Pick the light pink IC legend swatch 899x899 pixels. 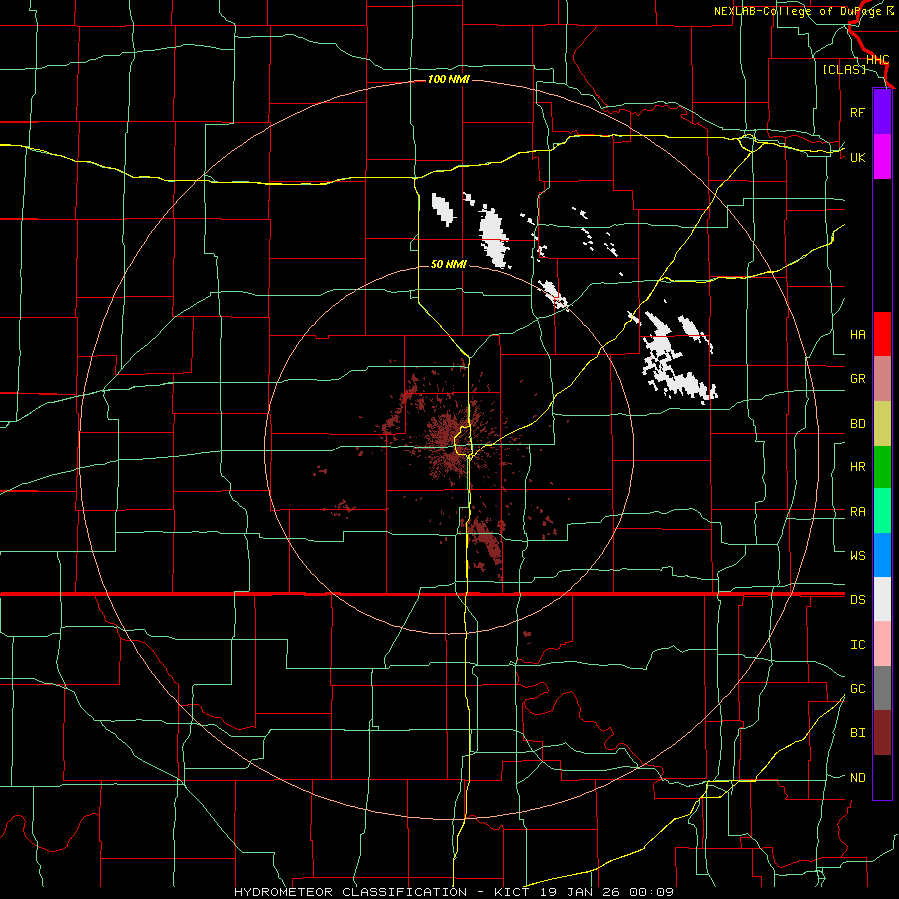[882, 644]
